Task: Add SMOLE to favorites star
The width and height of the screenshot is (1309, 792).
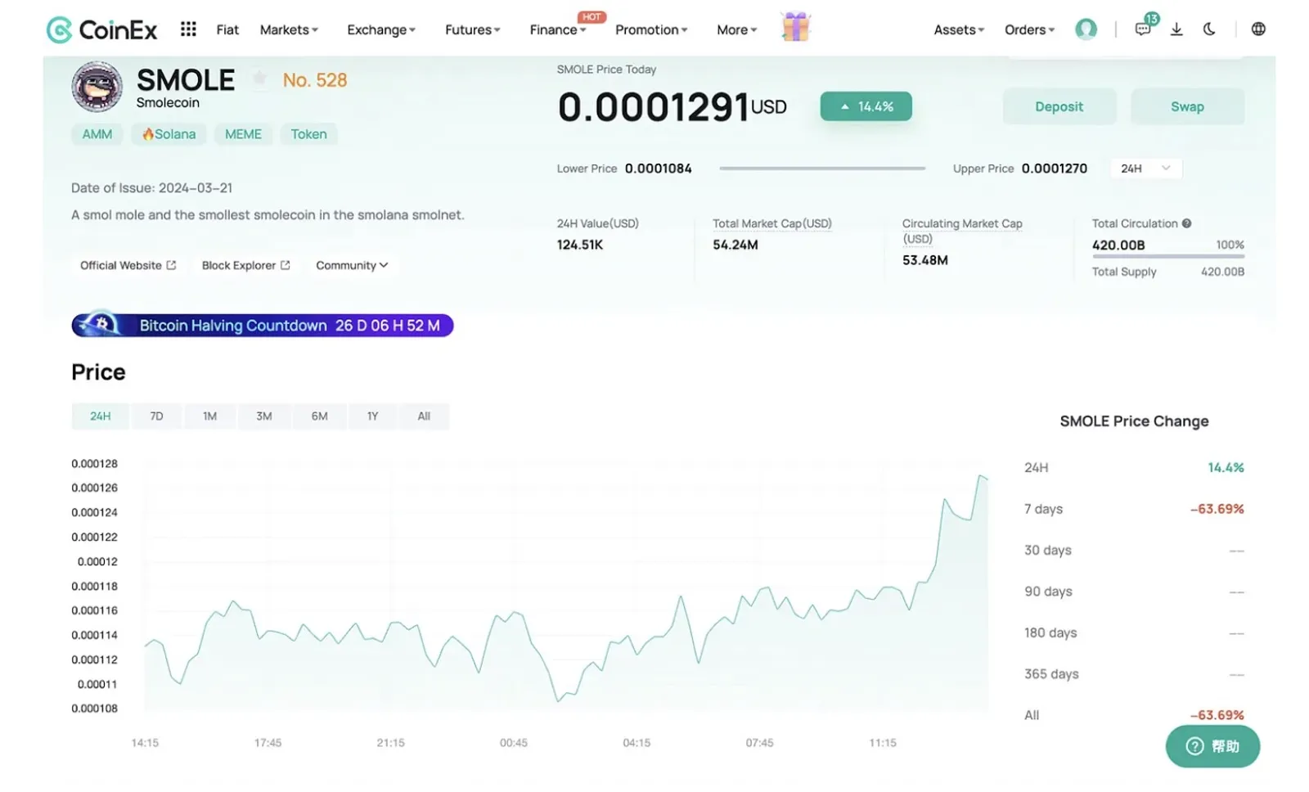Action: [x=259, y=79]
